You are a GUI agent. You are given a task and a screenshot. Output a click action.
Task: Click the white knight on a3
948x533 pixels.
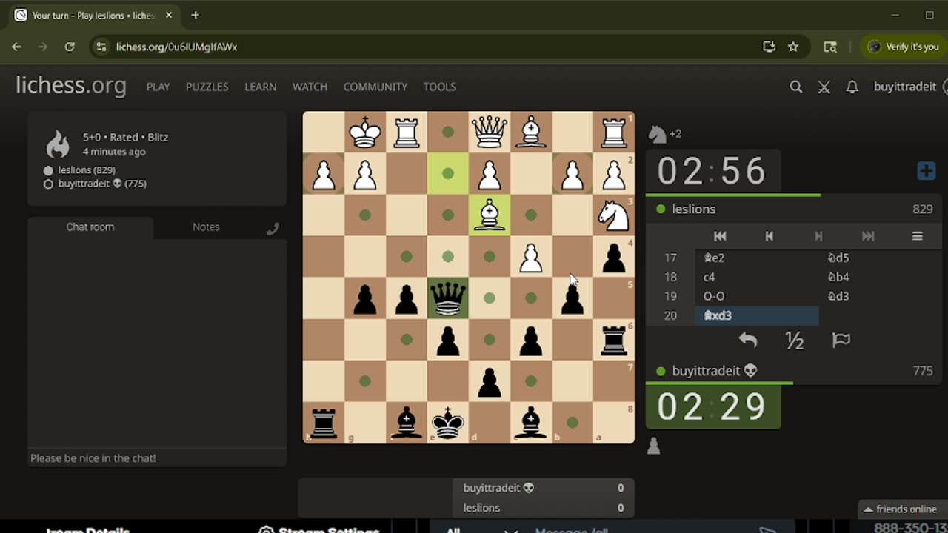point(614,215)
